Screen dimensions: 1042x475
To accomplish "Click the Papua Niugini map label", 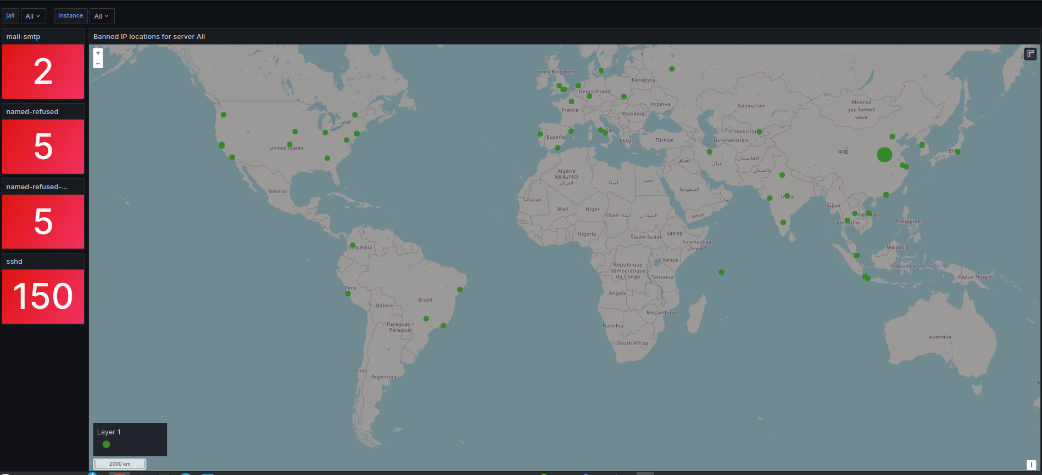I will [976, 277].
